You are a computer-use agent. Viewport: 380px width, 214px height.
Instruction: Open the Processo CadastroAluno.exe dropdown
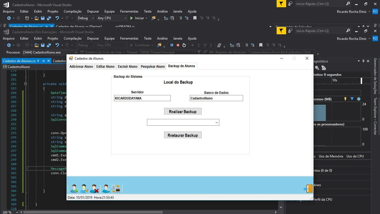[x=76, y=52]
